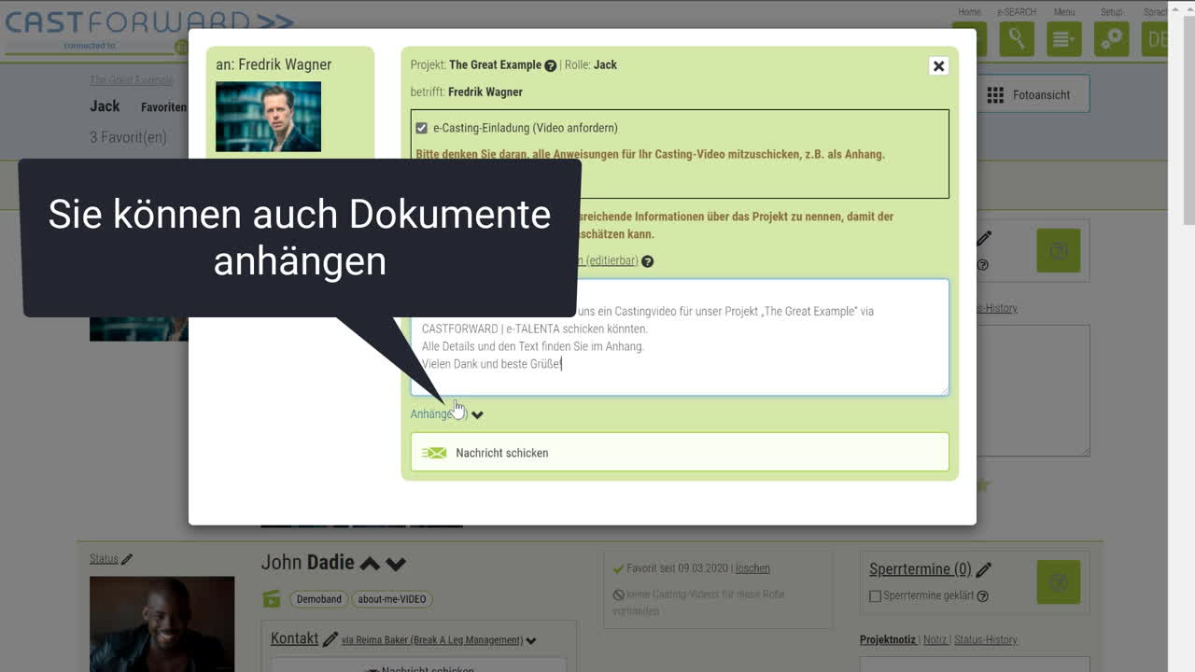This screenshot has height=672, width=1195.
Task: Click the Fotoansicht grid icon
Action: pos(995,95)
